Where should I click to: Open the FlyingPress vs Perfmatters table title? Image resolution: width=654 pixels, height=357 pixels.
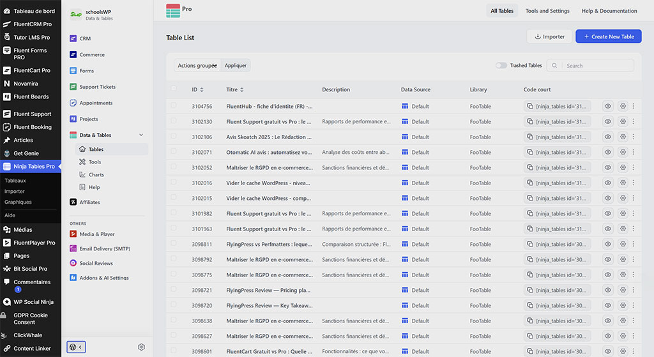[x=269, y=244]
